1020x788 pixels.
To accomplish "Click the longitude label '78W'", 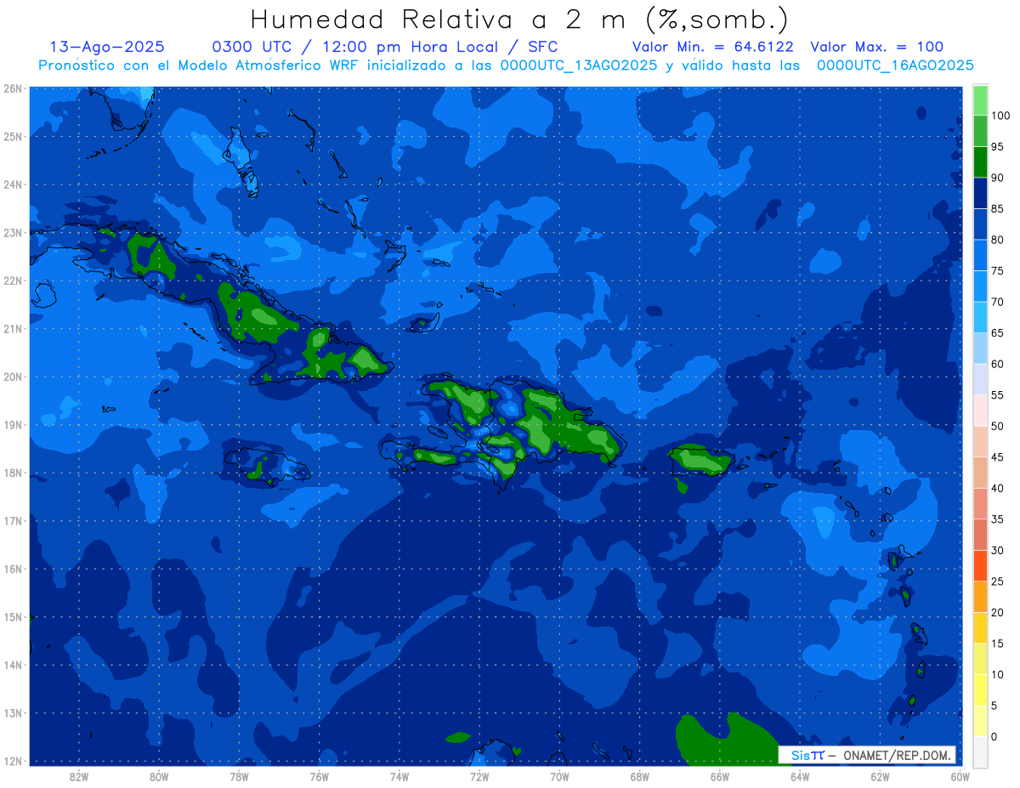I will click(239, 776).
